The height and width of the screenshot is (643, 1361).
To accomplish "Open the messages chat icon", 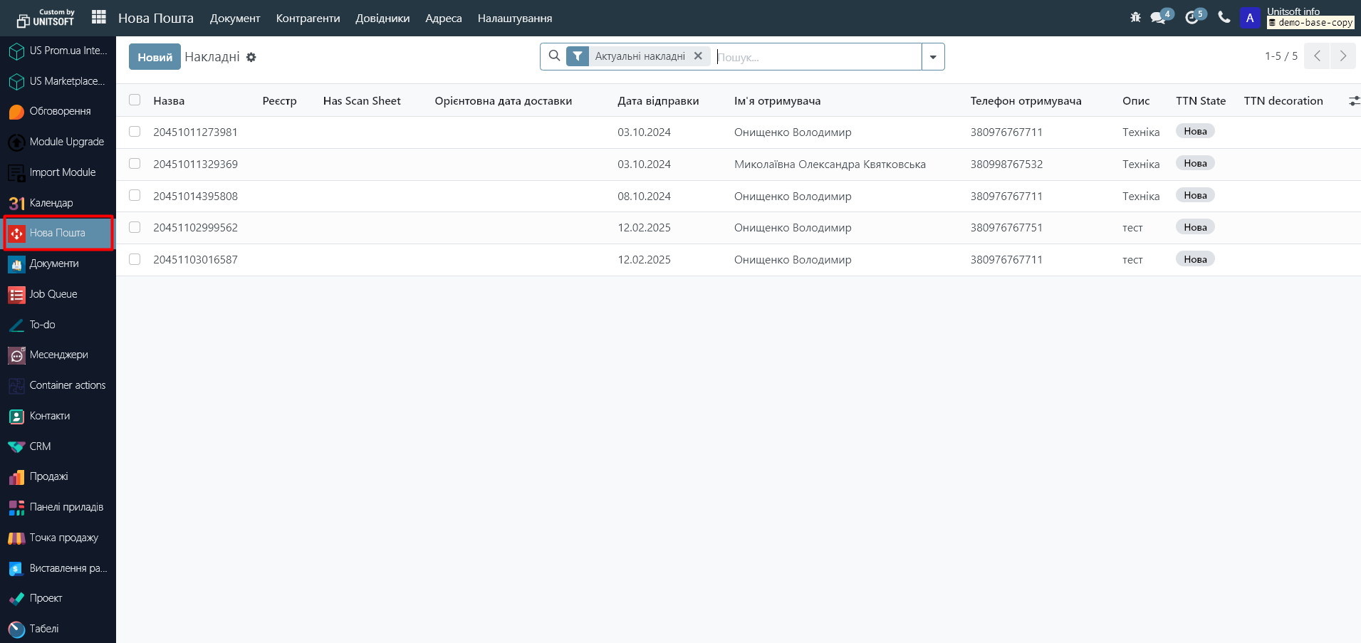I will [1158, 17].
